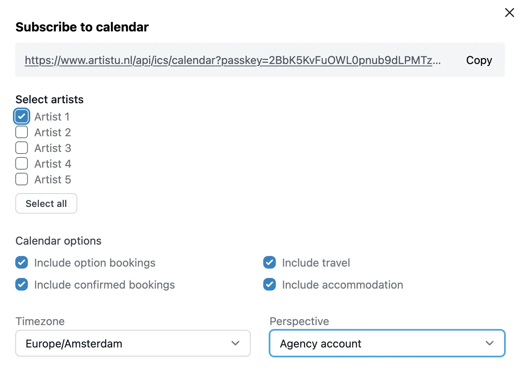Uncheck Artist 1 in the artist list

[22, 116]
